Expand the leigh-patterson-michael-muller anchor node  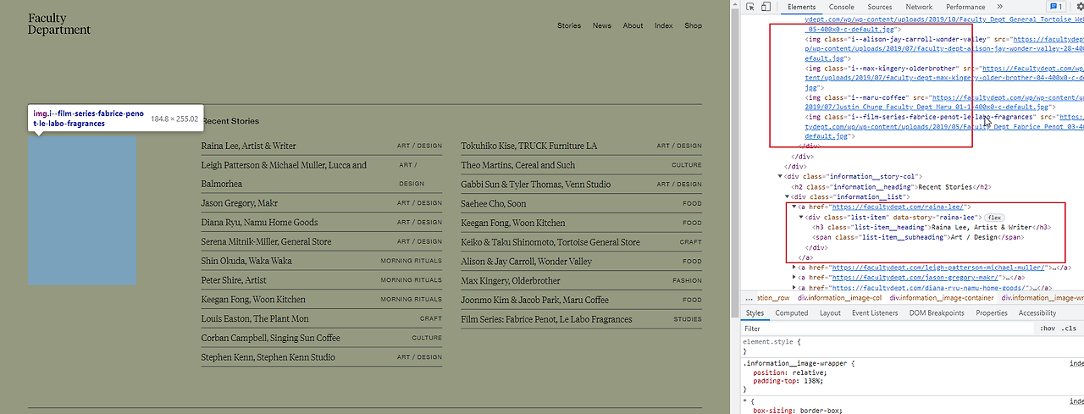pyautogui.click(x=794, y=268)
